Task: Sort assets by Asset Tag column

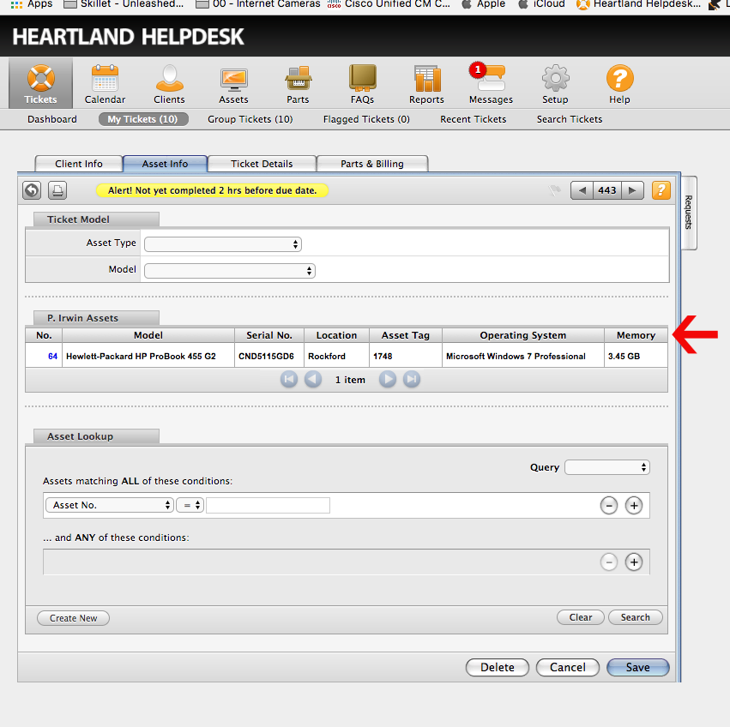Action: pos(406,335)
